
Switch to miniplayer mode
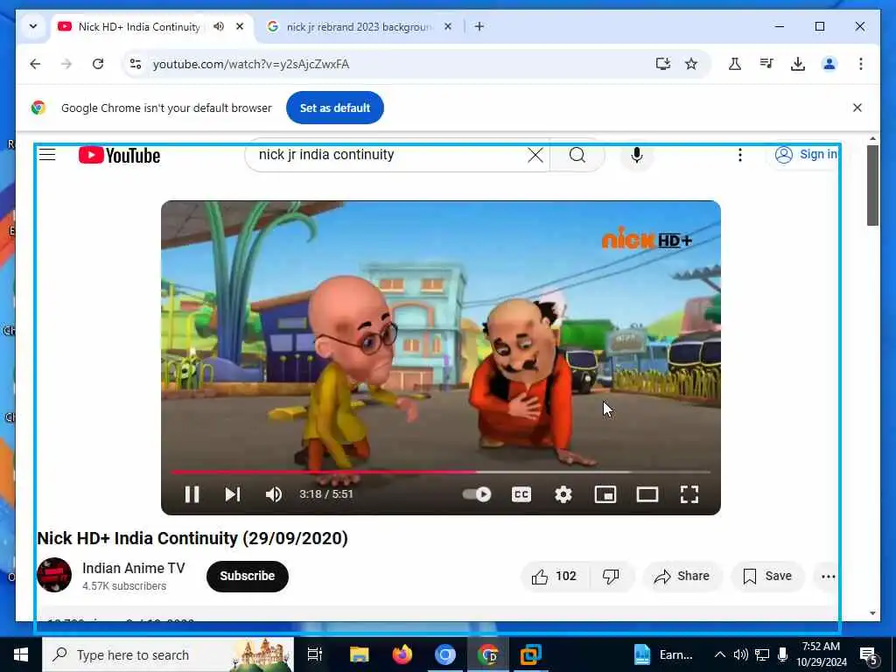[605, 494]
